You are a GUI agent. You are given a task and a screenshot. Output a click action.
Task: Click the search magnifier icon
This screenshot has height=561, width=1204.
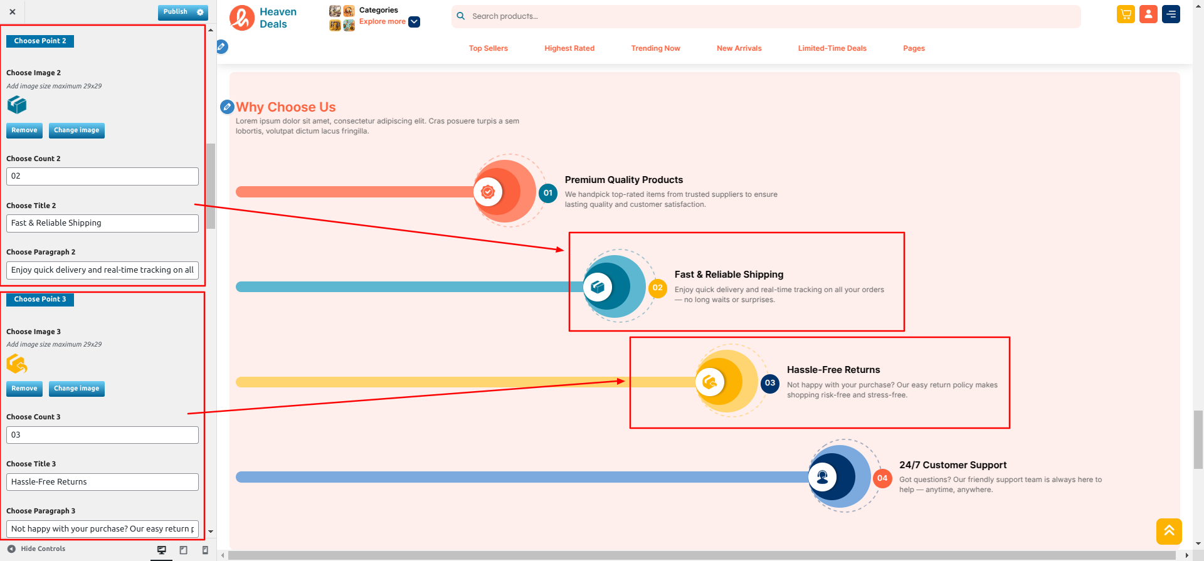point(461,16)
